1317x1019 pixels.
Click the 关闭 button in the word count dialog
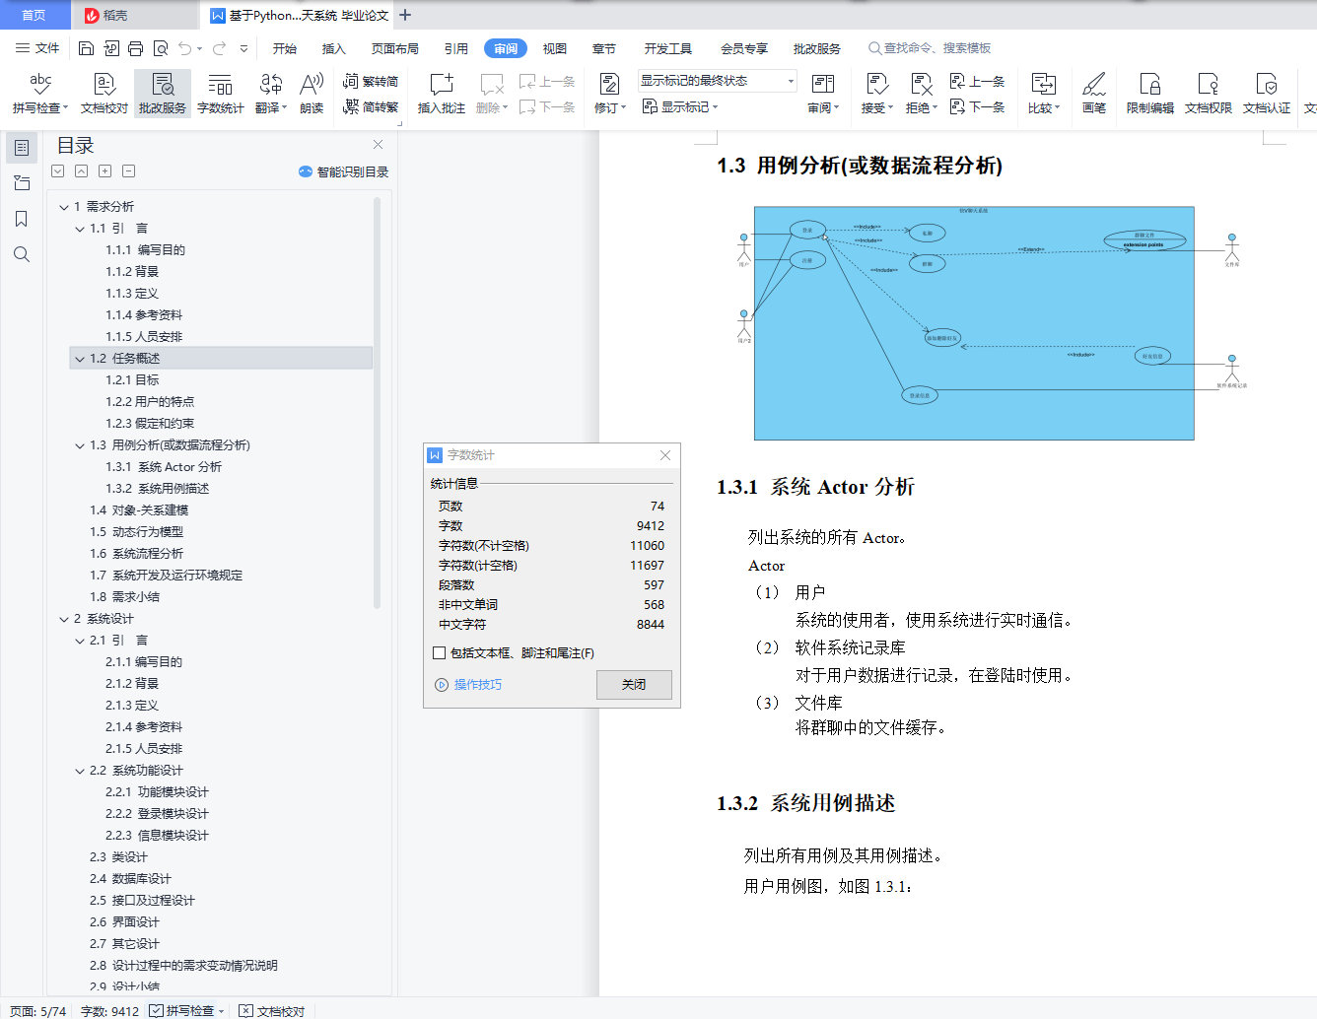[x=634, y=685]
